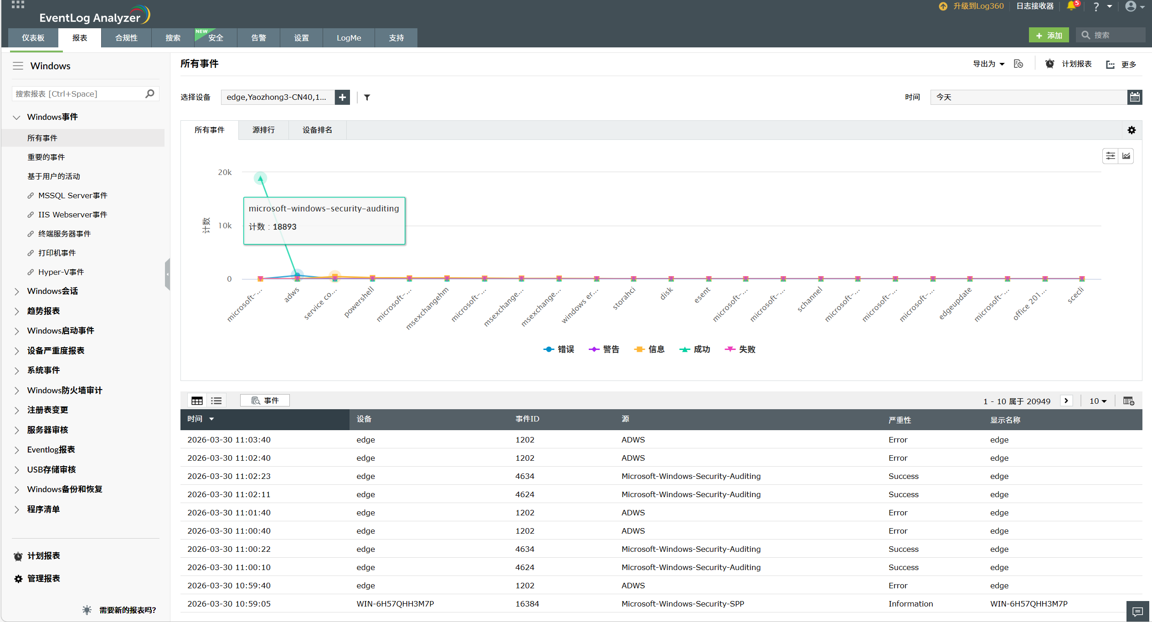Expand the Windows会话 report group

pyautogui.click(x=52, y=291)
